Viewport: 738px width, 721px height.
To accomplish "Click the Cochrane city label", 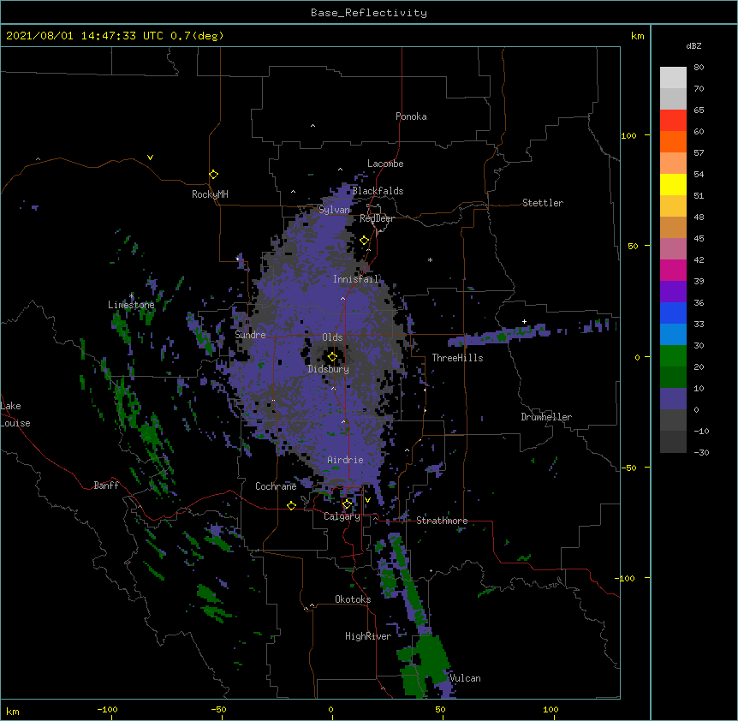I will [276, 486].
